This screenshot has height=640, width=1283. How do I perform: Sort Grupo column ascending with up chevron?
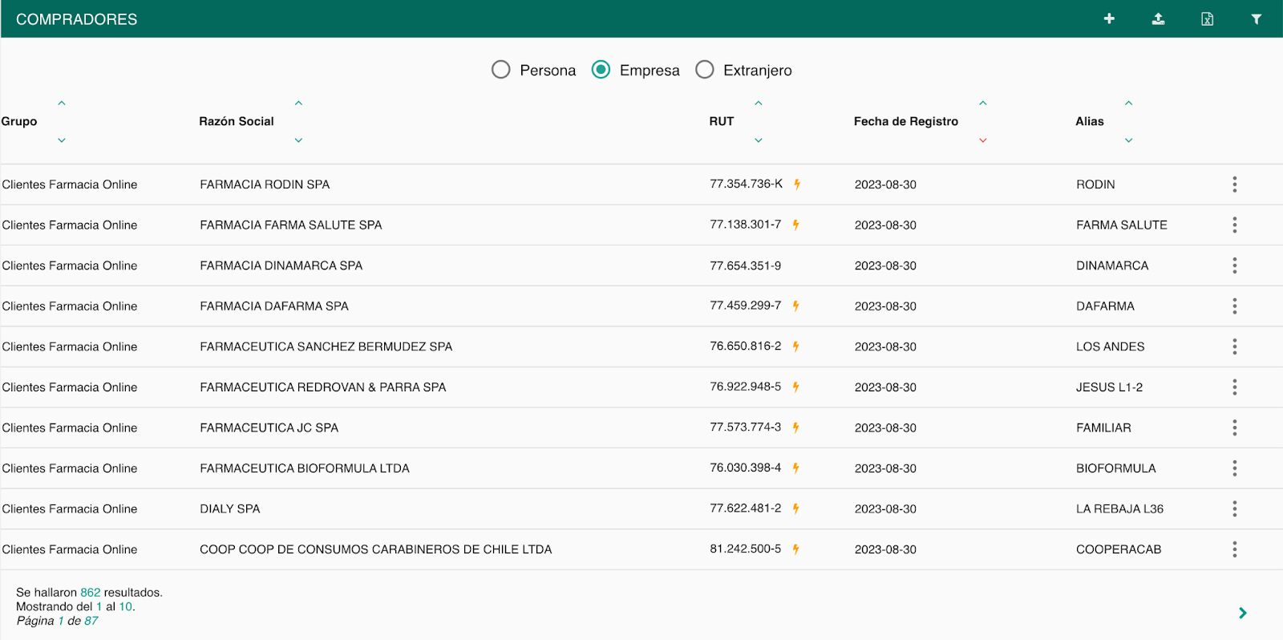tap(62, 103)
